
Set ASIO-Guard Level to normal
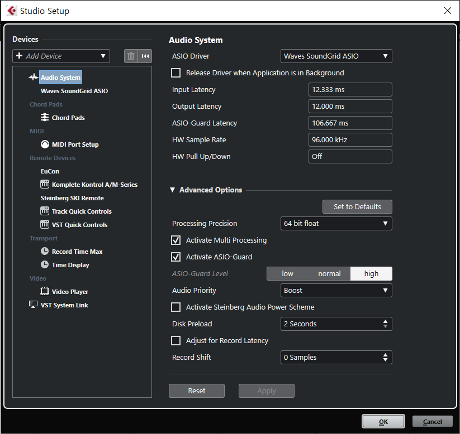click(x=329, y=273)
